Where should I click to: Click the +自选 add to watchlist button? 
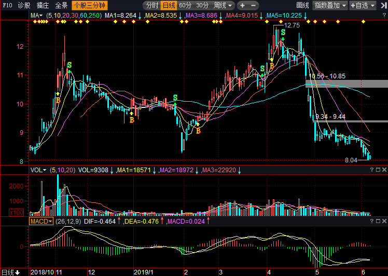pos(368,5)
